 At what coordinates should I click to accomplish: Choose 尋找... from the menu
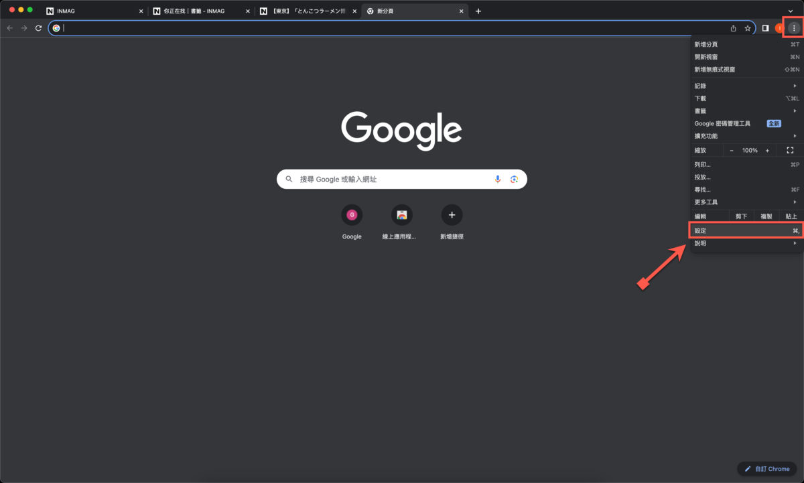coord(746,190)
